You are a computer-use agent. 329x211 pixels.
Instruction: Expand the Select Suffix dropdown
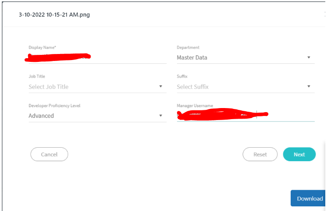240,87
